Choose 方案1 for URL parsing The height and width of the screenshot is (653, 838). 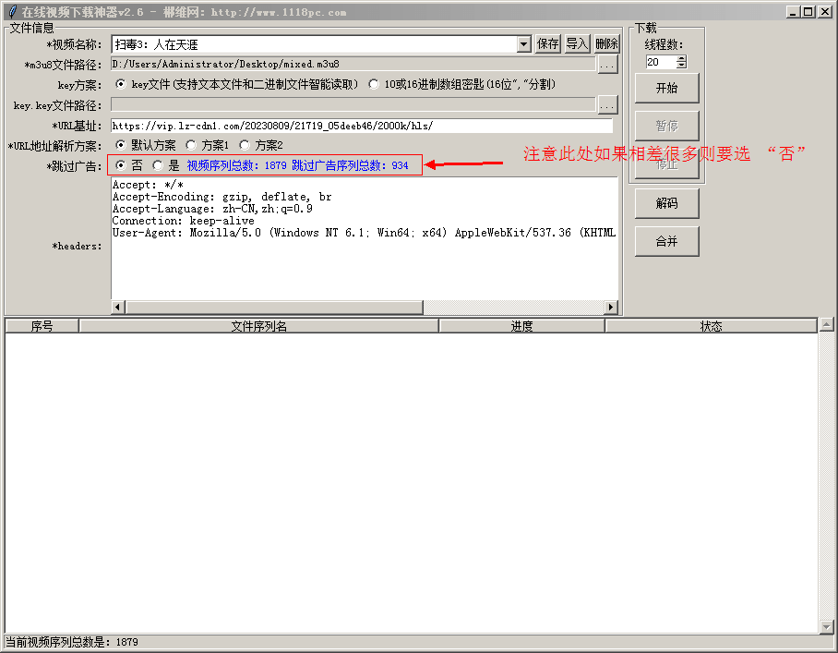(x=191, y=145)
